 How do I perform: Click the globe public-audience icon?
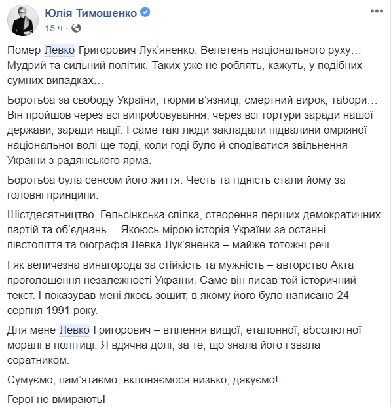[76, 28]
